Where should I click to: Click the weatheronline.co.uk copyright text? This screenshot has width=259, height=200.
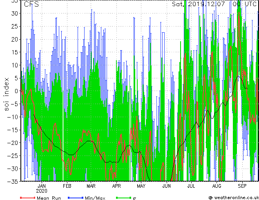[234, 198]
